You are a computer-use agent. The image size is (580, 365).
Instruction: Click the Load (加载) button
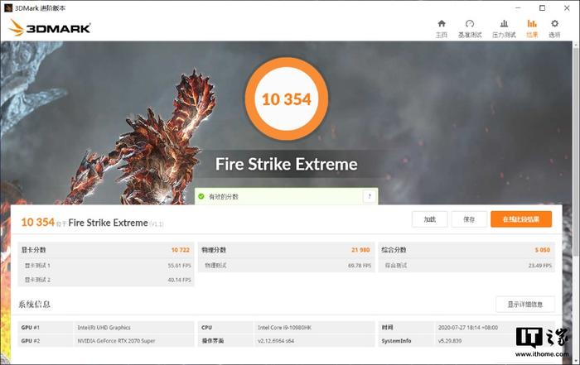(x=429, y=219)
